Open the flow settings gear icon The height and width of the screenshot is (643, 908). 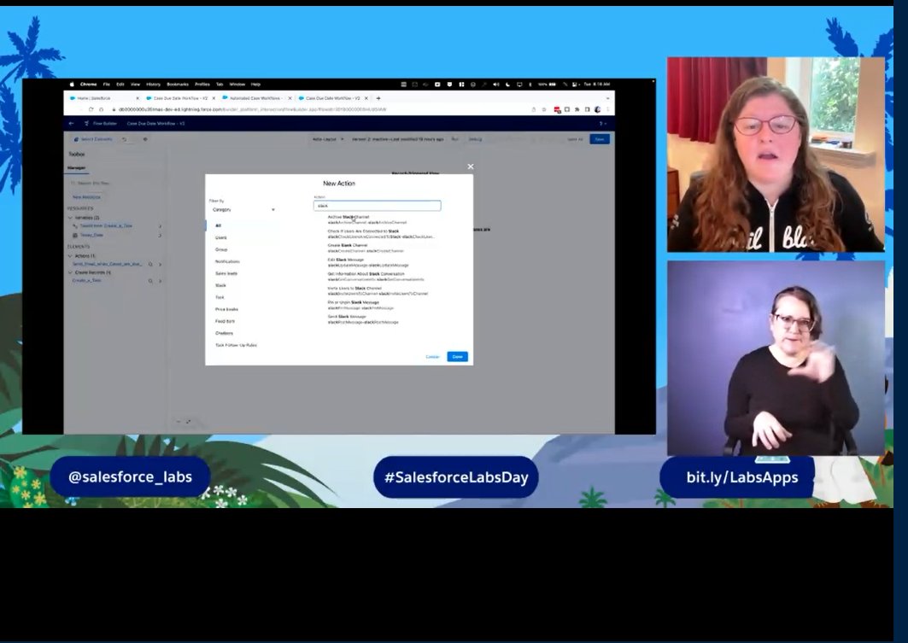point(144,139)
